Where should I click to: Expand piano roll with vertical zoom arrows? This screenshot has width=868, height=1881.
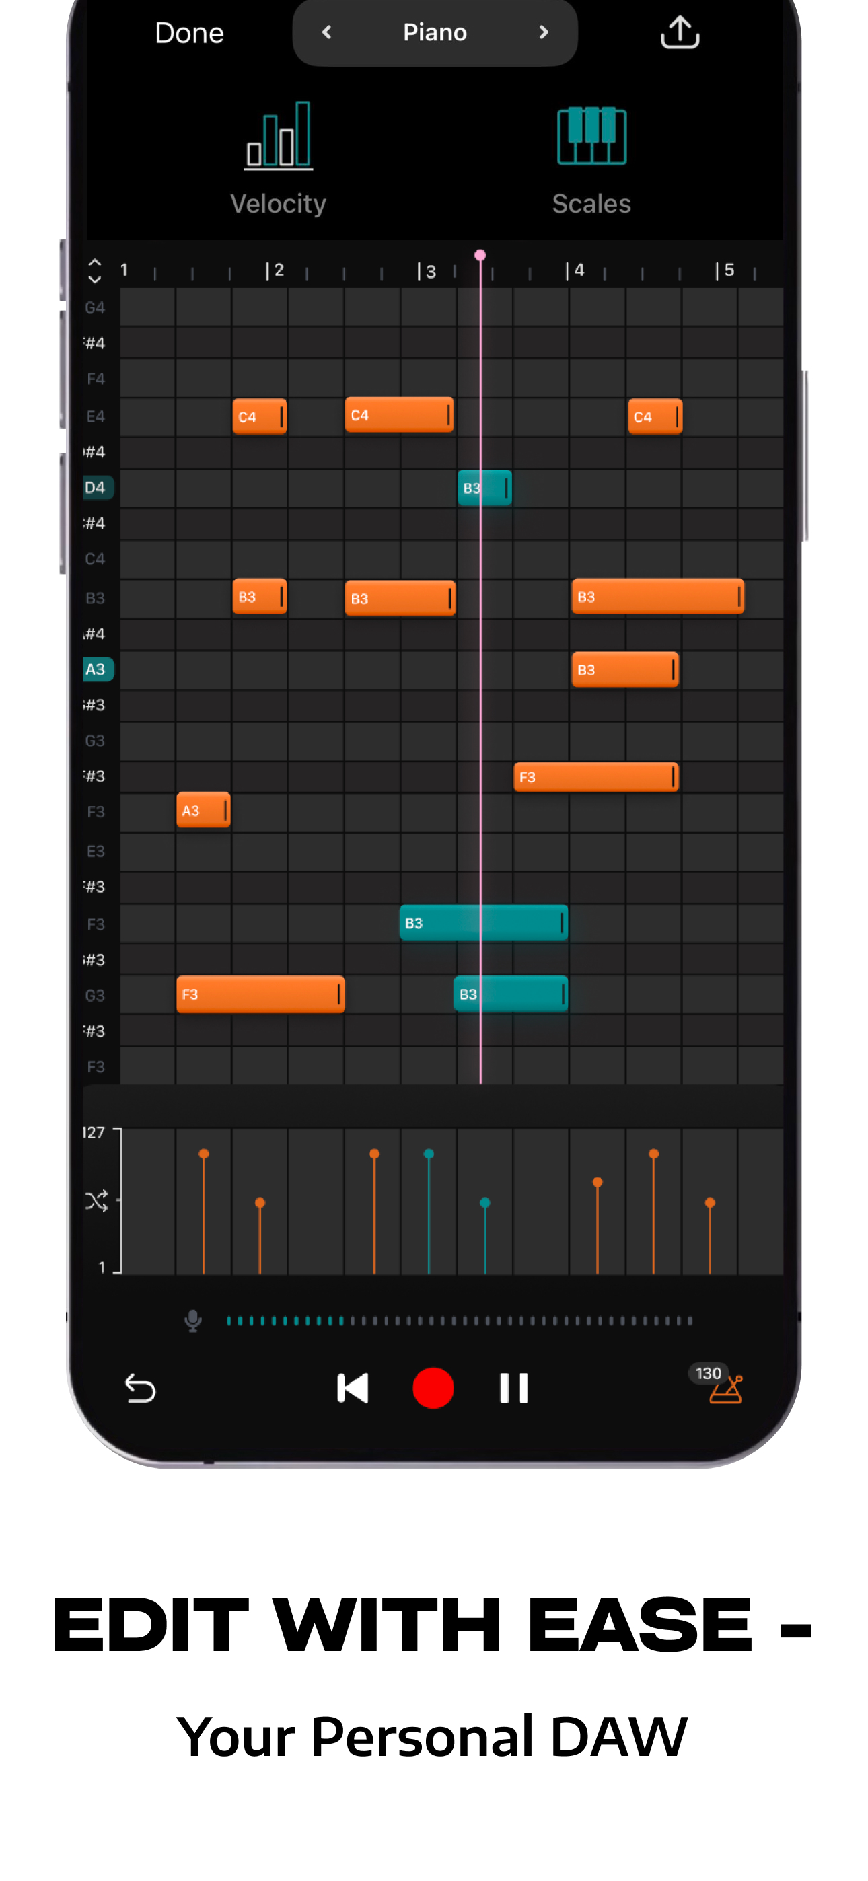tap(95, 271)
